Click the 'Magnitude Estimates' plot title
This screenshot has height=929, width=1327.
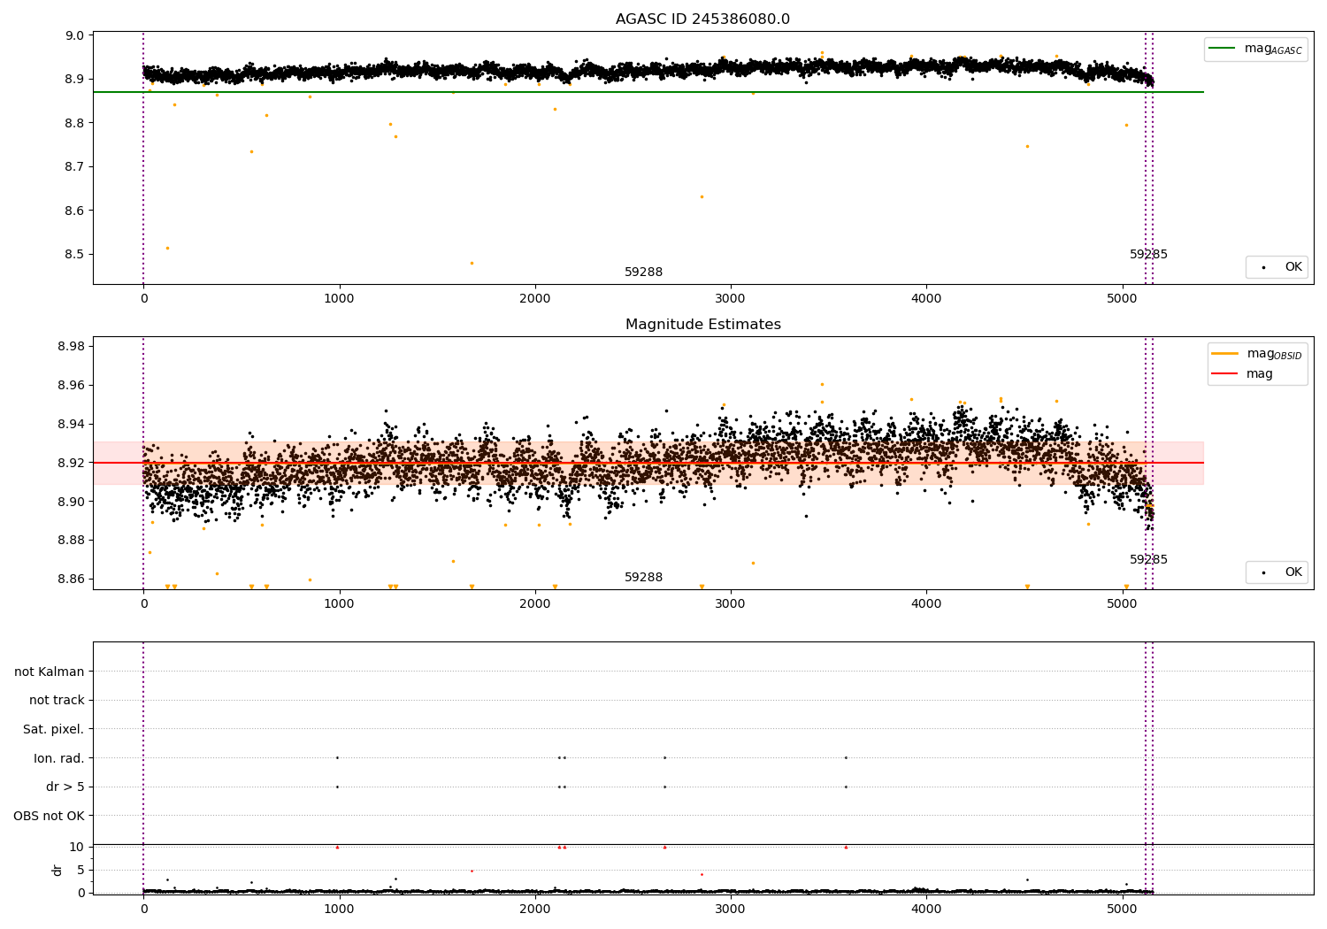coord(702,325)
